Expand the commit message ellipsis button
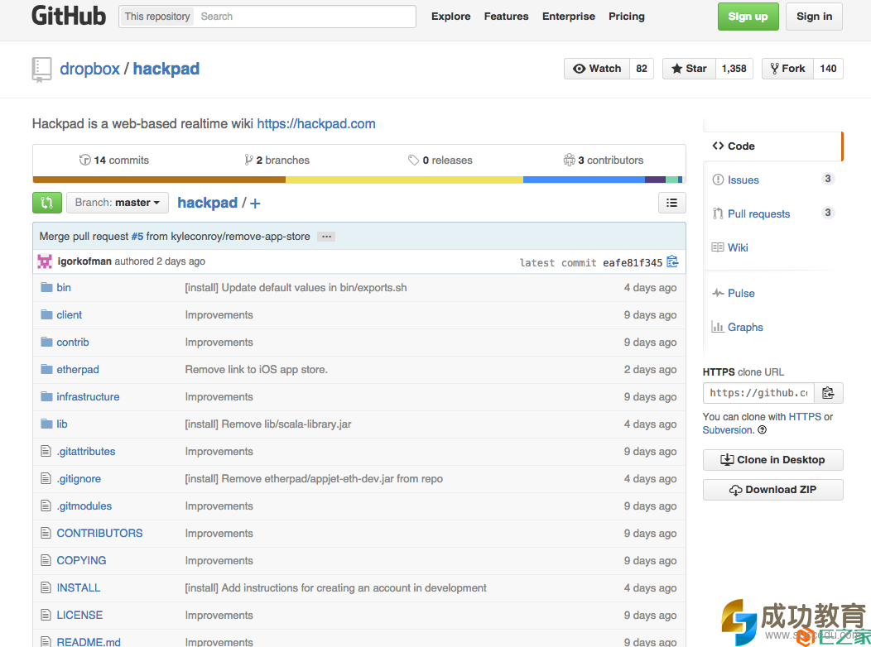 (326, 237)
